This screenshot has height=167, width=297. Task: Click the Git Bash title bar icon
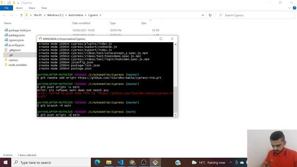[40, 39]
